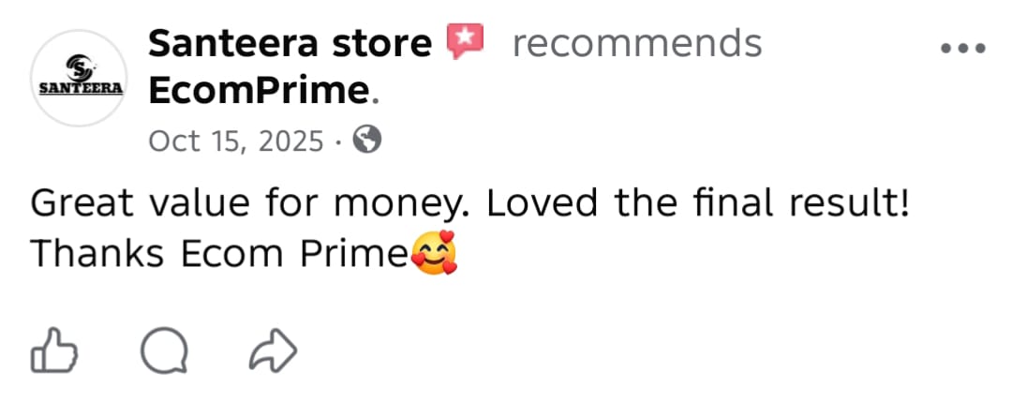Click the red star recommendation badge
The width and height of the screenshot is (1012, 401).
click(x=464, y=42)
